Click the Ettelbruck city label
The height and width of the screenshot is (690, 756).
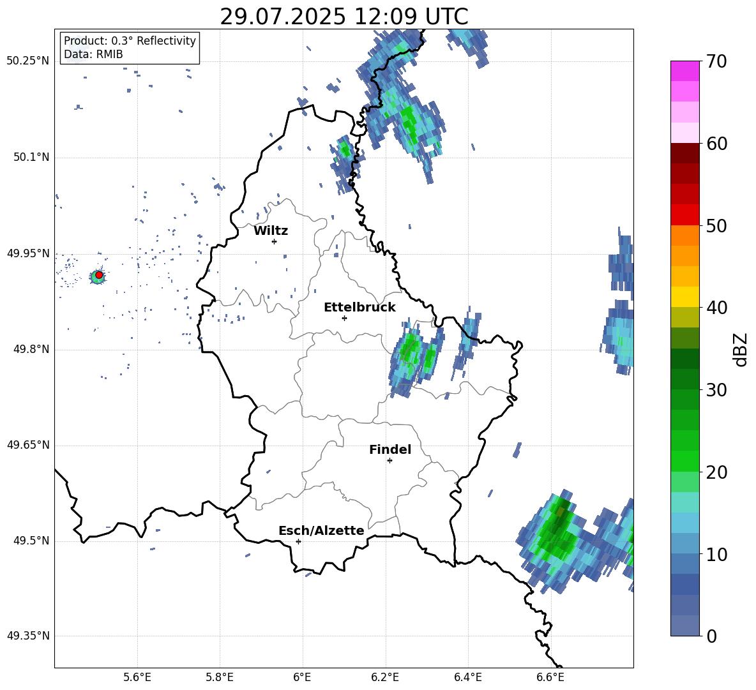tap(359, 308)
